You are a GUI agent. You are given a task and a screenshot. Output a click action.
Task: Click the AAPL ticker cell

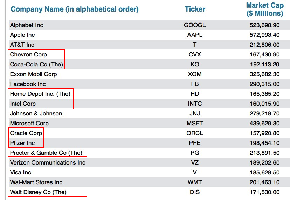(195, 35)
